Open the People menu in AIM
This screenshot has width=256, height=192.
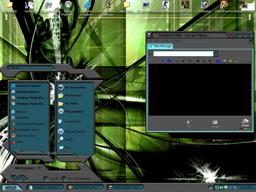176,41
